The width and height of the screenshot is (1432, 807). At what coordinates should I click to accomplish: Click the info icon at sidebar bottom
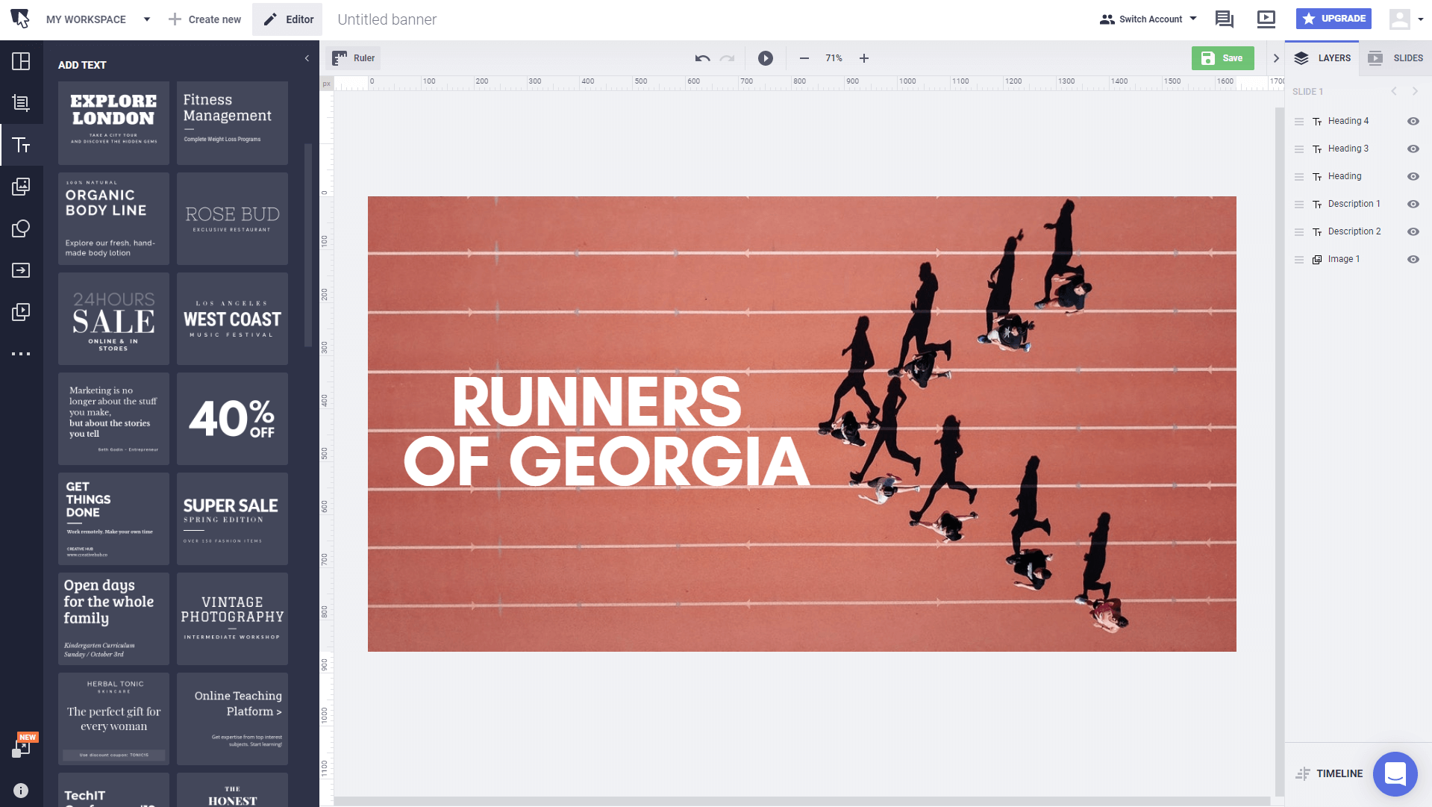(21, 791)
